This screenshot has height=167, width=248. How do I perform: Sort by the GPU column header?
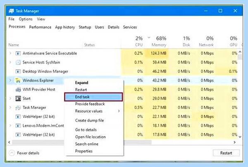(234, 45)
